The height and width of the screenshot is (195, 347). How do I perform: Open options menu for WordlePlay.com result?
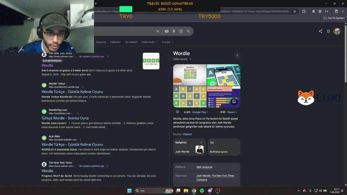tap(78, 113)
